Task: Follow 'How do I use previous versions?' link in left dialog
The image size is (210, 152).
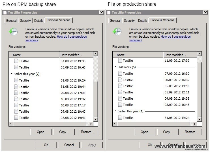Action: tap(72, 37)
